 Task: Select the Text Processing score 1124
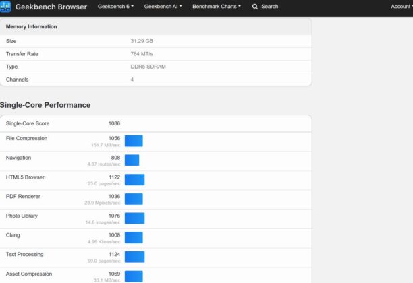[x=114, y=254]
